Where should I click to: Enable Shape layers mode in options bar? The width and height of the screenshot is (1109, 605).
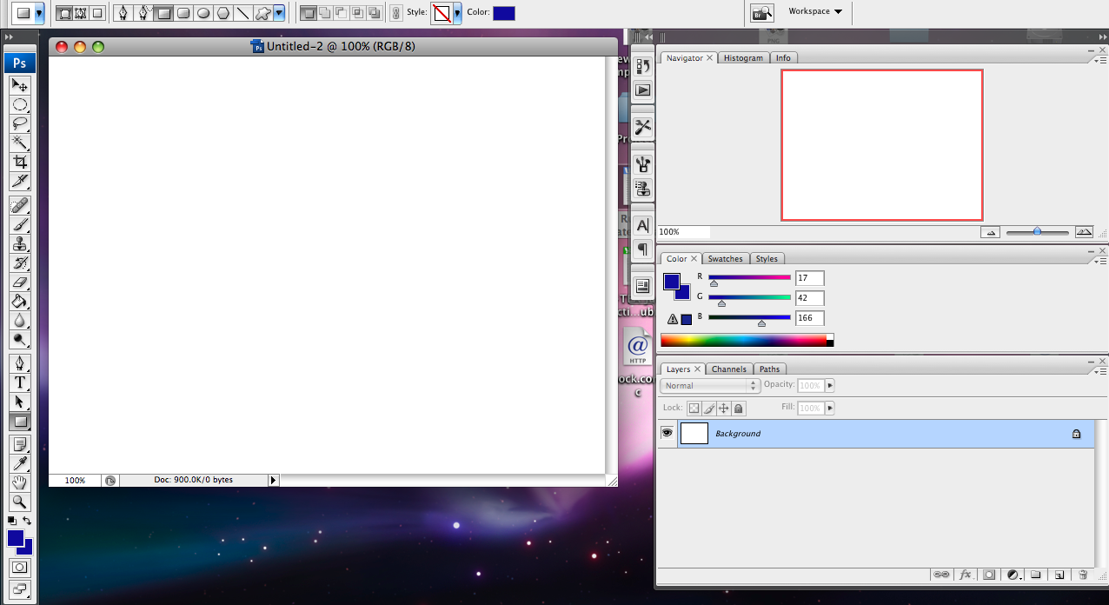pos(63,13)
